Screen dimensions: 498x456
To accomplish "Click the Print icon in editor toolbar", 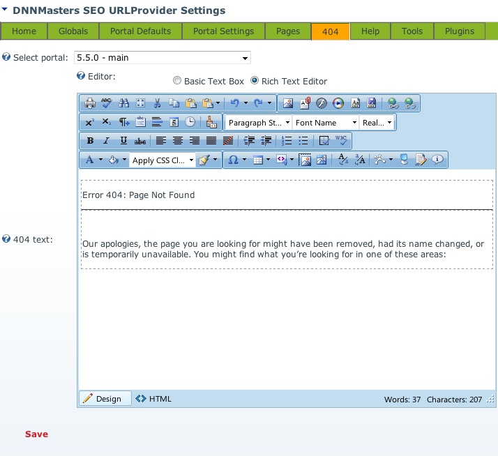I will coord(90,103).
